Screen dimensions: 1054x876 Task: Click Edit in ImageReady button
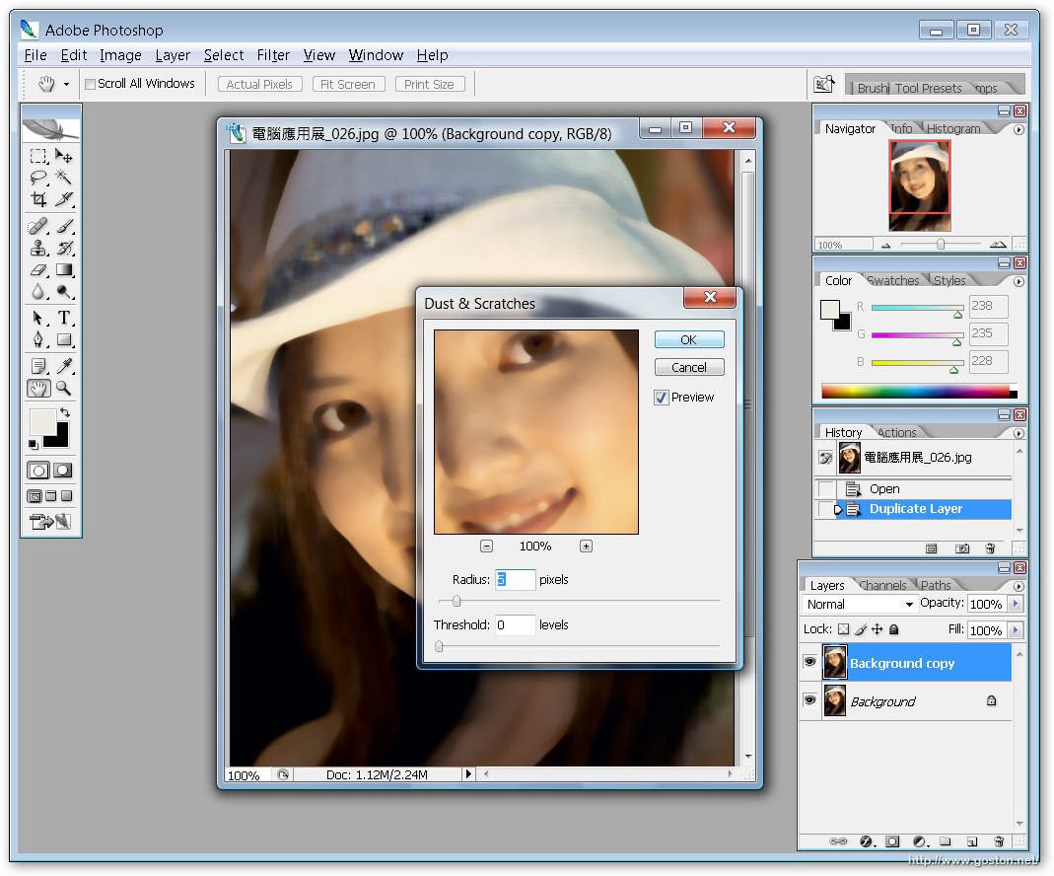50,521
